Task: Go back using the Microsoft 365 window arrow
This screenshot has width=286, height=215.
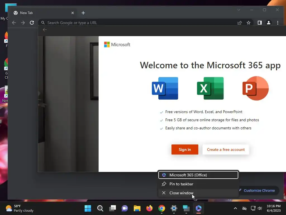Action: [x=45, y=30]
